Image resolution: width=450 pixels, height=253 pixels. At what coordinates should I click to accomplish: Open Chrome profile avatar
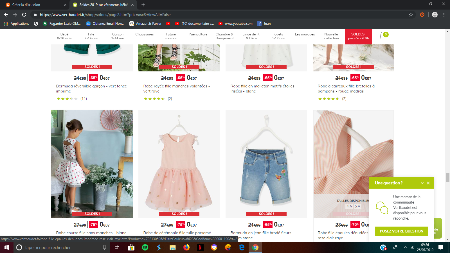[435, 15]
